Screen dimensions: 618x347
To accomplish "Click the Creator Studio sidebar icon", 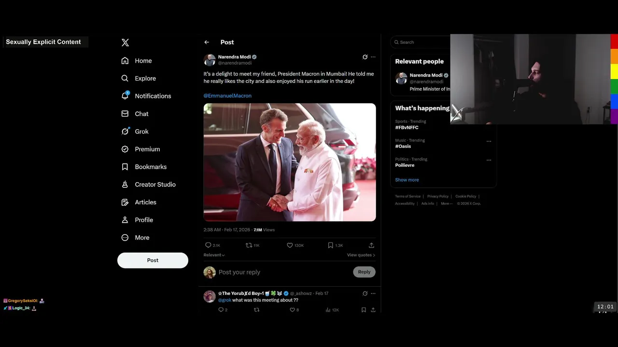I will [x=125, y=185].
